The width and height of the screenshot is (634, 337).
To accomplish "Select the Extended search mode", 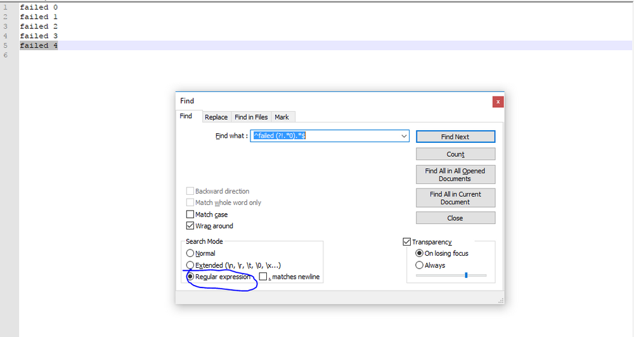I will pos(190,265).
